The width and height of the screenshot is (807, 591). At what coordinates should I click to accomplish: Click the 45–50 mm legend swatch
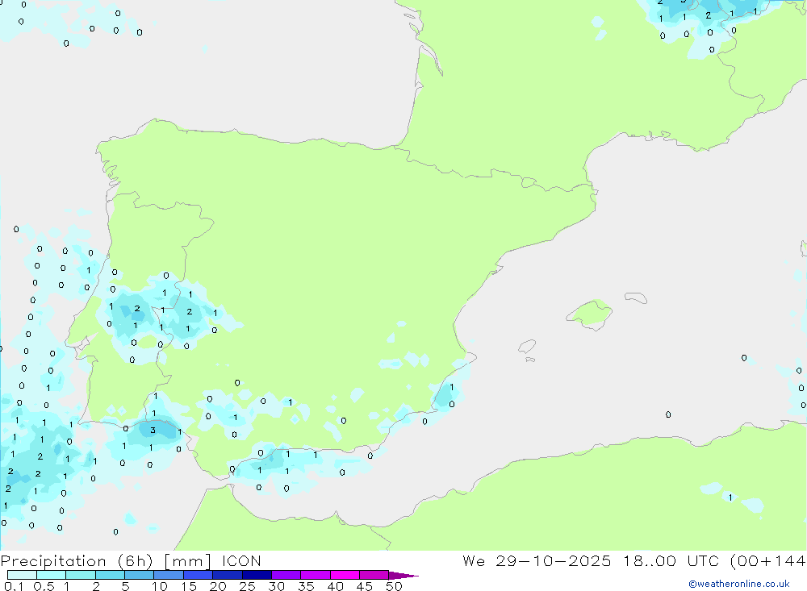click(x=374, y=575)
